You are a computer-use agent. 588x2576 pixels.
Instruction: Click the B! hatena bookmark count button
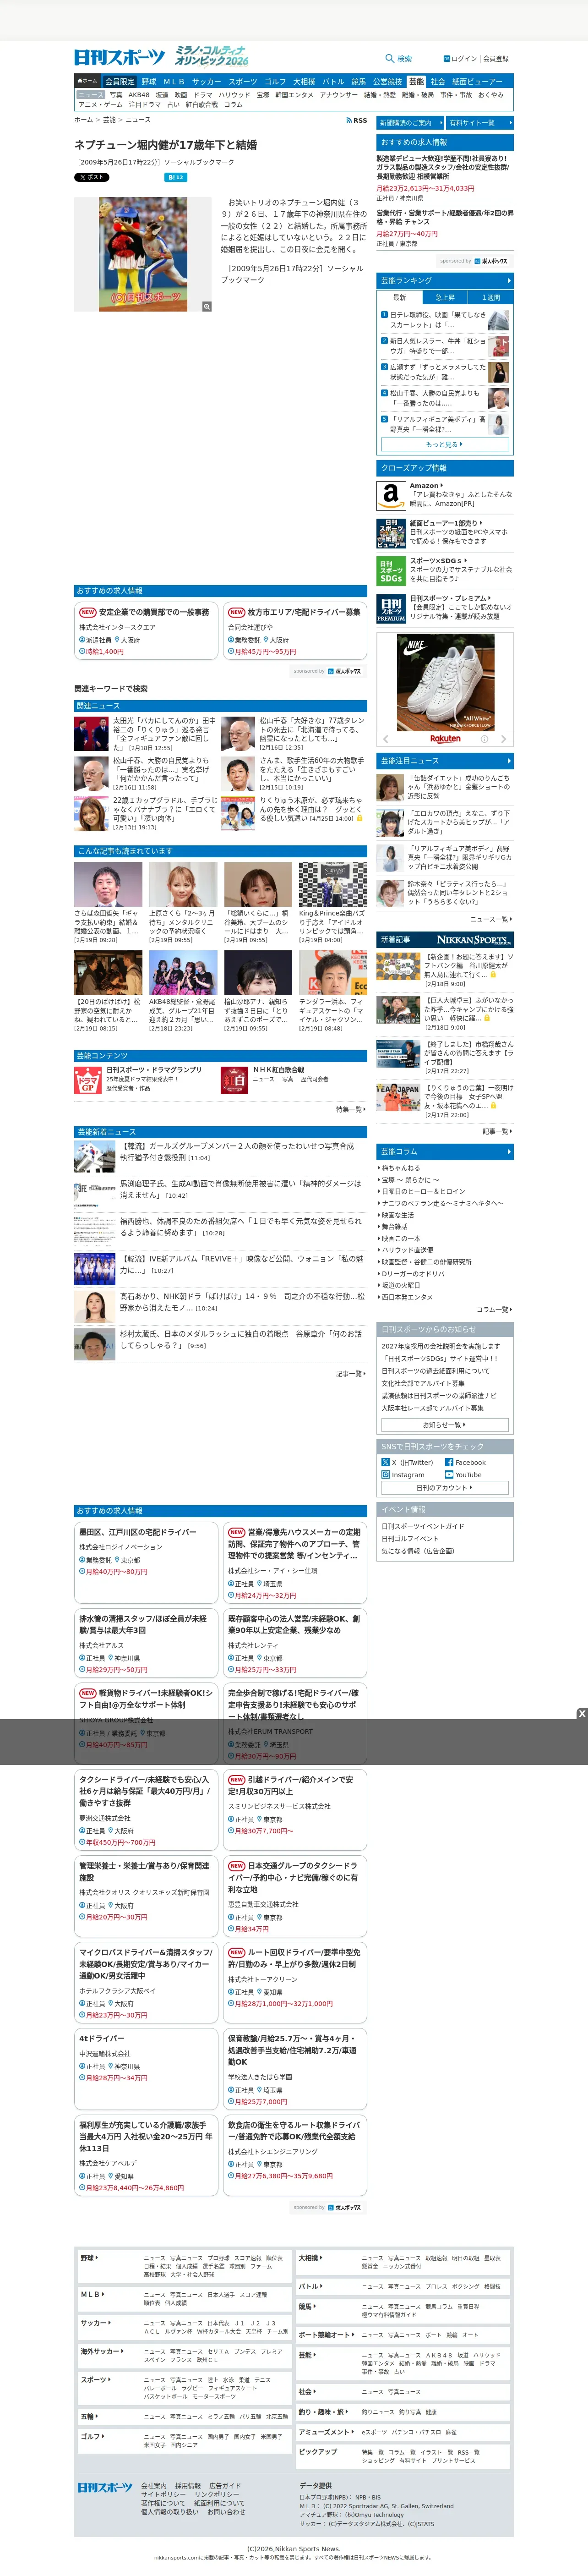(175, 177)
